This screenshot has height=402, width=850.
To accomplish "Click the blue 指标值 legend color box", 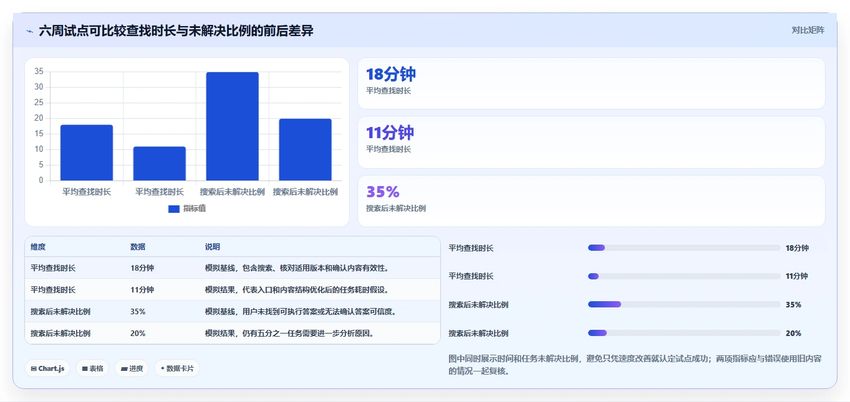I will (174, 208).
